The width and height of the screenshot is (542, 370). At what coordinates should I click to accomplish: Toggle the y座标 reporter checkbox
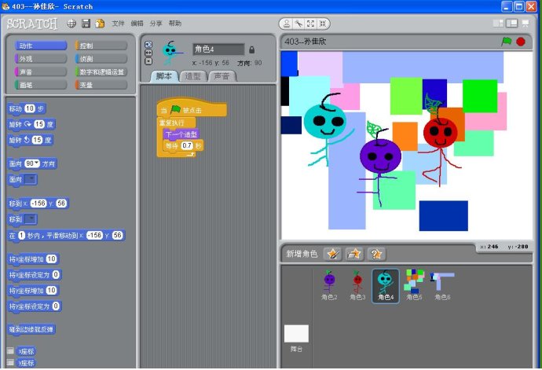pyautogui.click(x=11, y=363)
